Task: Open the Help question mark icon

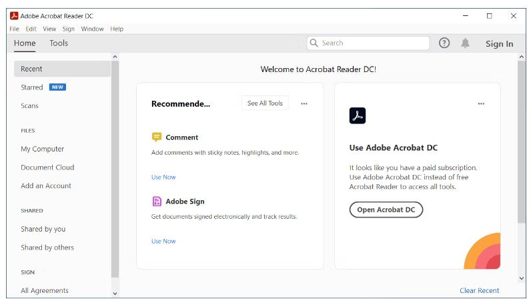Action: tap(444, 43)
